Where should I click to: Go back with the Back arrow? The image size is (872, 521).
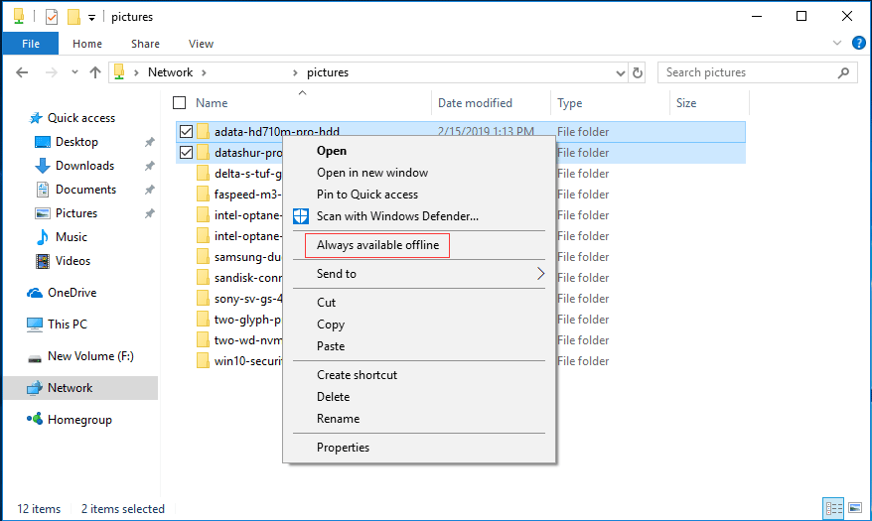pos(22,72)
